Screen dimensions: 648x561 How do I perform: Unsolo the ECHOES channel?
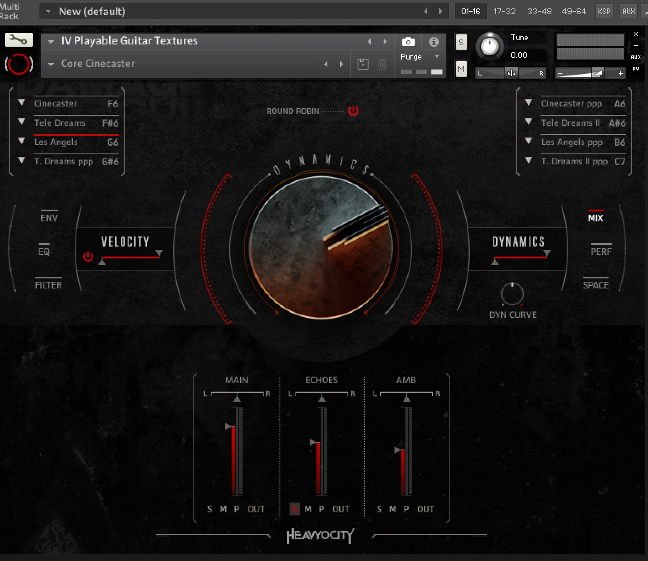tap(294, 509)
